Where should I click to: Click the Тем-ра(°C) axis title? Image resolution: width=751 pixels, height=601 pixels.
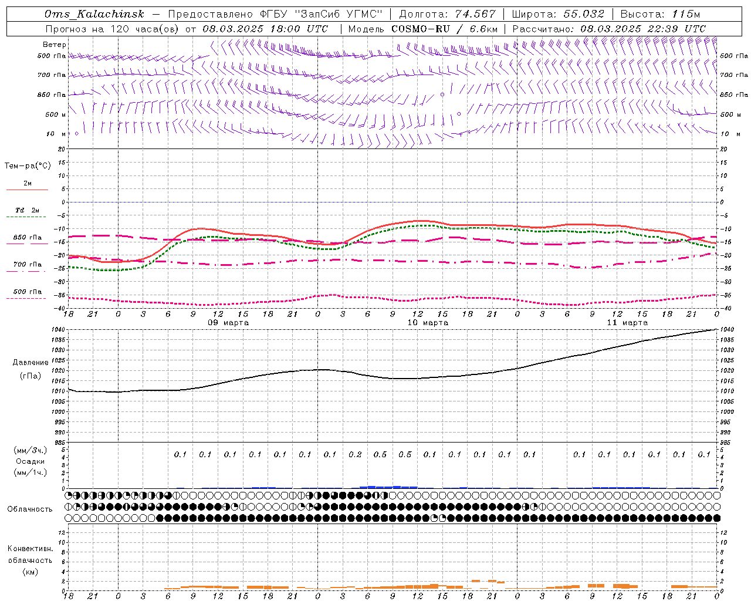click(28, 166)
